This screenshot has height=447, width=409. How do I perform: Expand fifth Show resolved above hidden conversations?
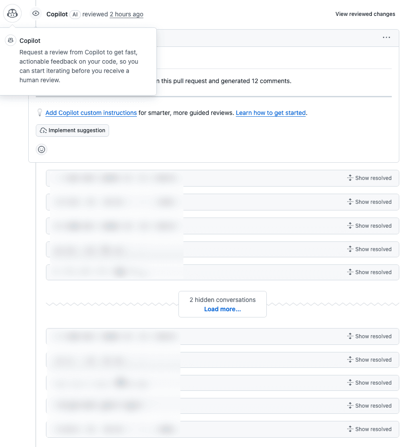[x=373, y=272]
